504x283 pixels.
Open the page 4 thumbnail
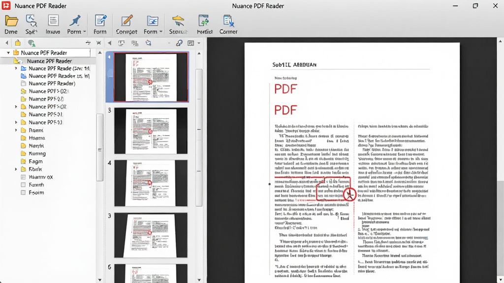click(151, 183)
